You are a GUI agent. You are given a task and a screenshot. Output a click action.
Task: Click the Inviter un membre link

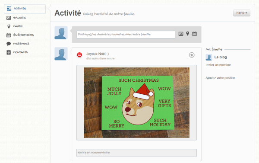[x=218, y=65]
